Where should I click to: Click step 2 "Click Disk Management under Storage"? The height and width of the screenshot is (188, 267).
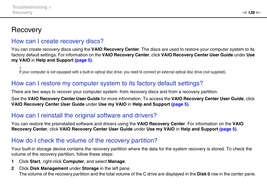pos(74,168)
